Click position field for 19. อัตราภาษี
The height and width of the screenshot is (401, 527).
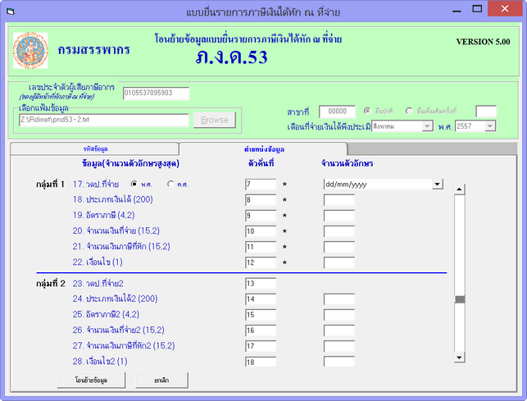[x=261, y=216]
